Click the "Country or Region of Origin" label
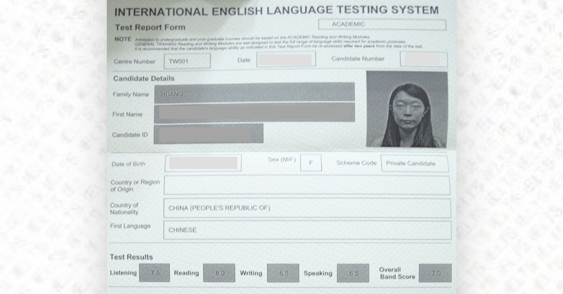This screenshot has width=563, height=294. point(135,186)
